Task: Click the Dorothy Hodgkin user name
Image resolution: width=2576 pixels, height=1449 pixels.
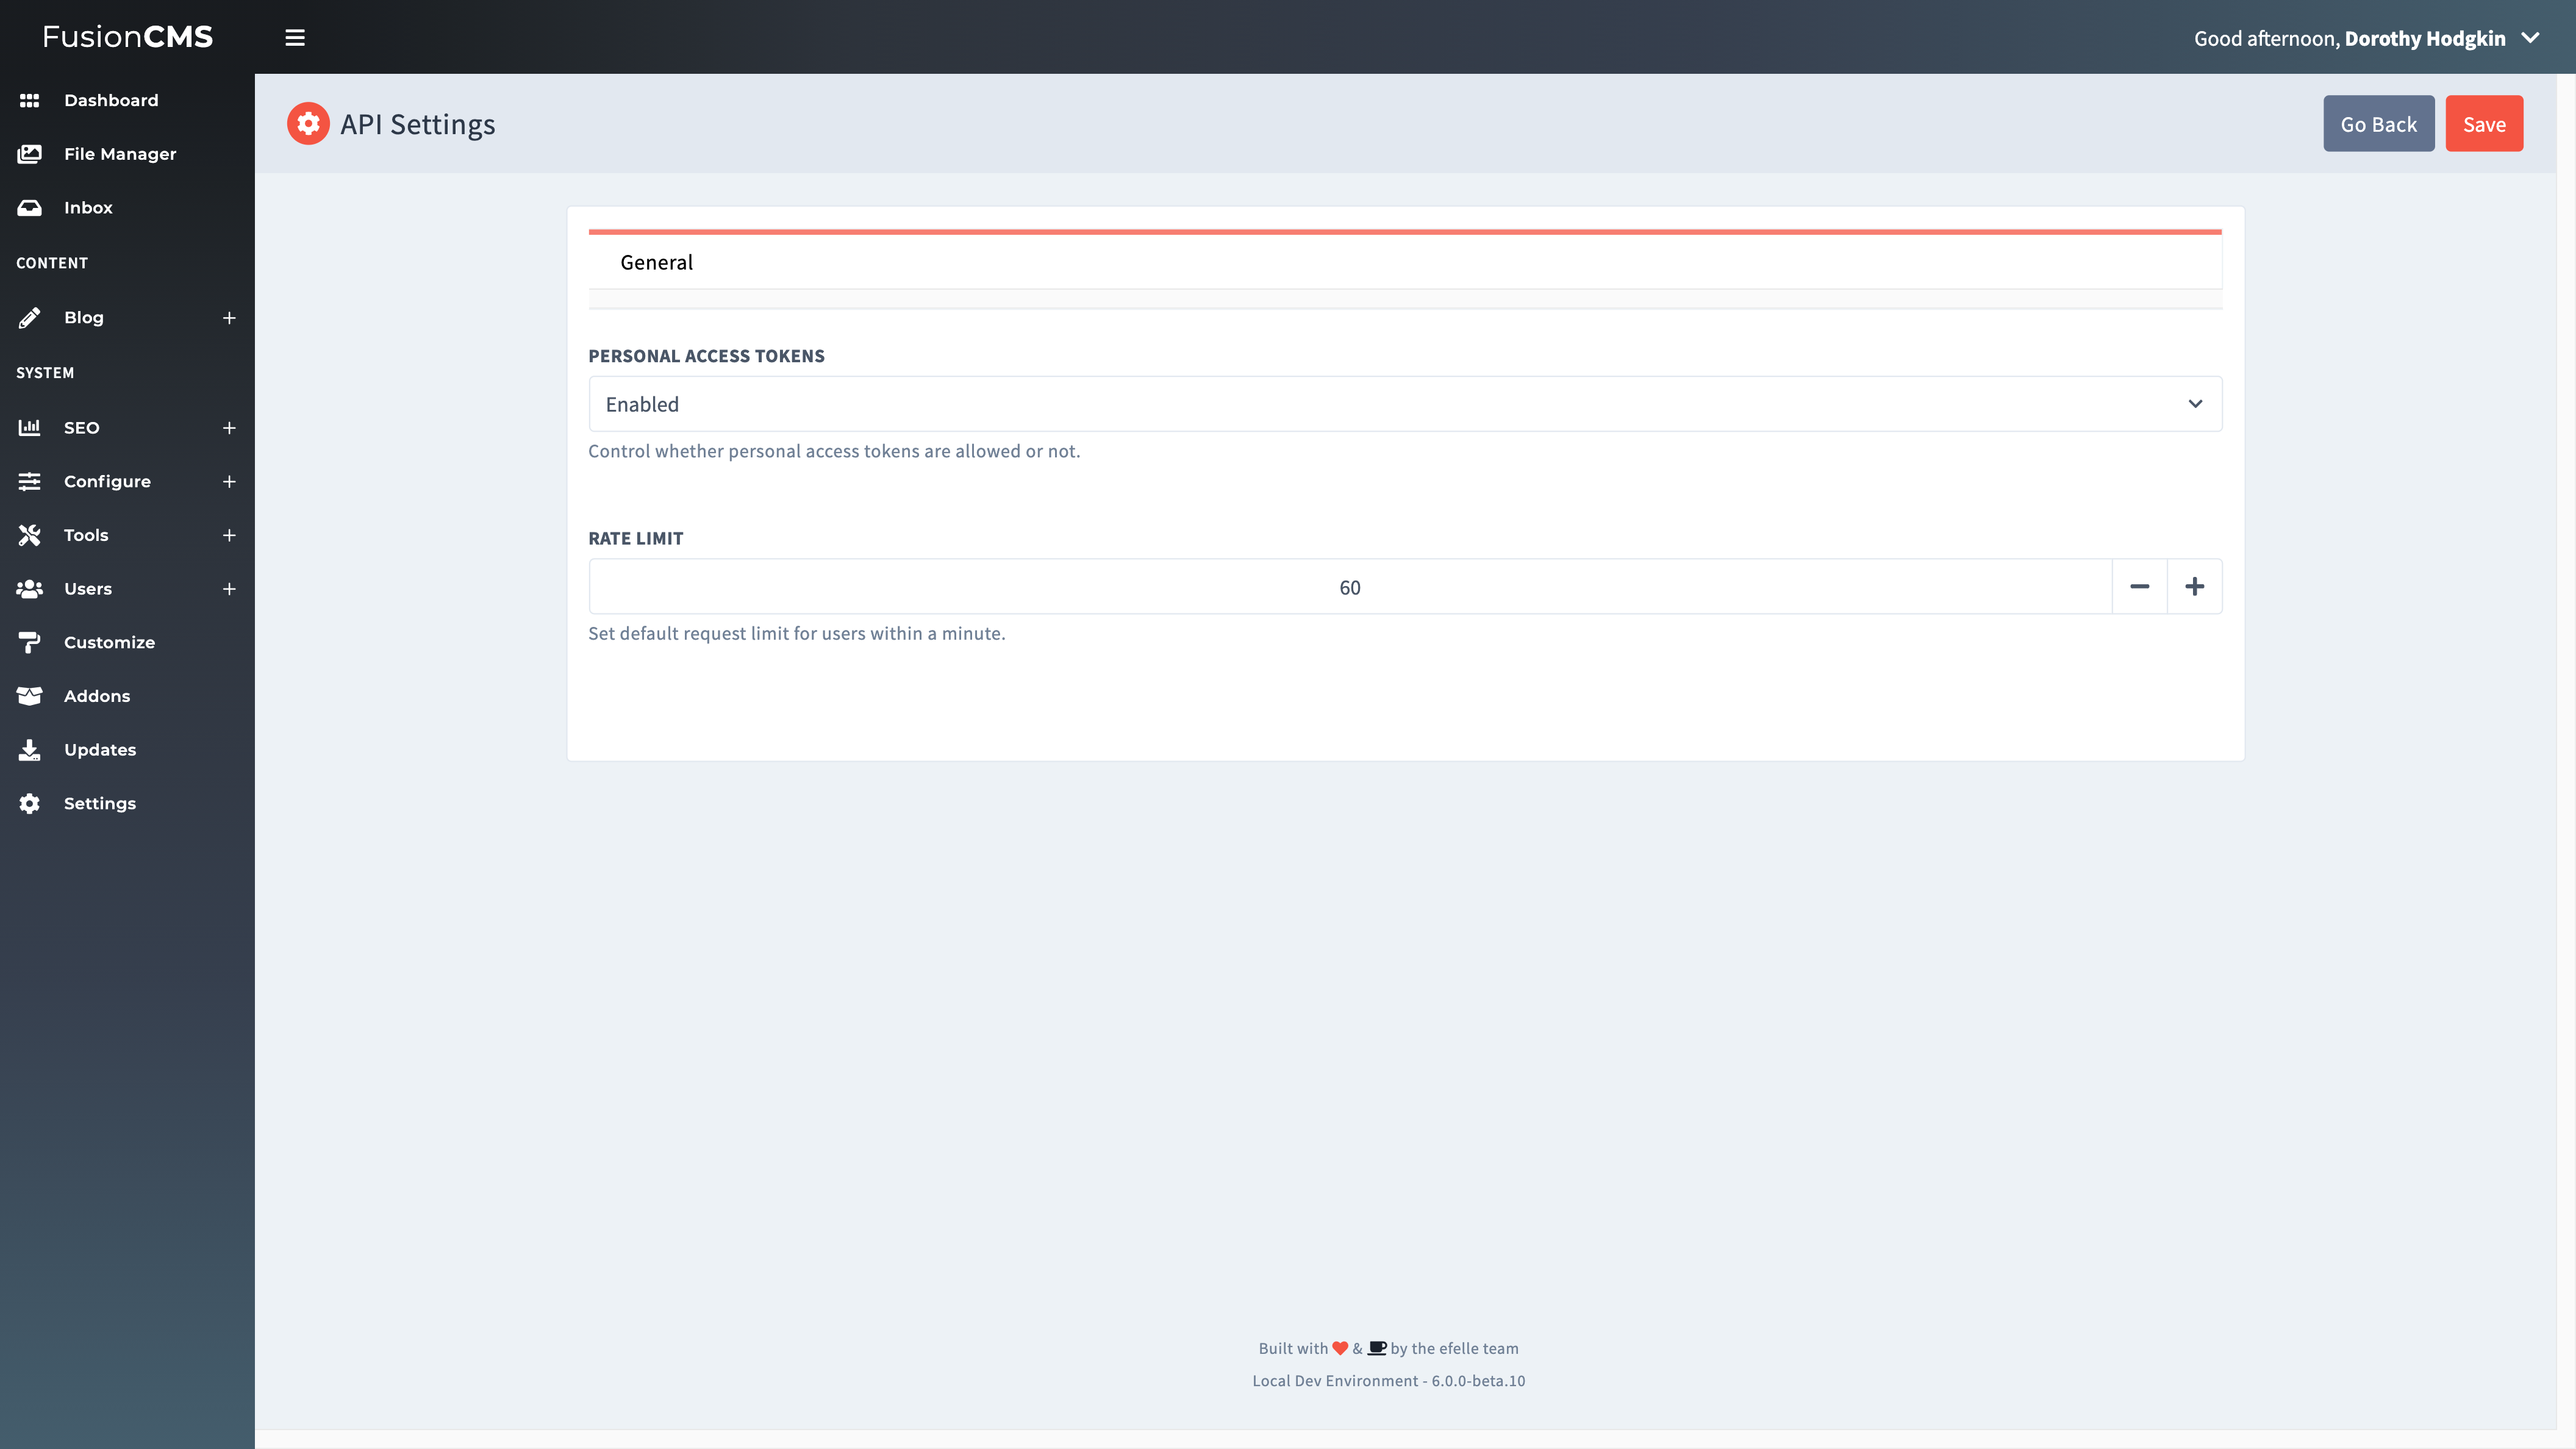Action: coord(2425,39)
